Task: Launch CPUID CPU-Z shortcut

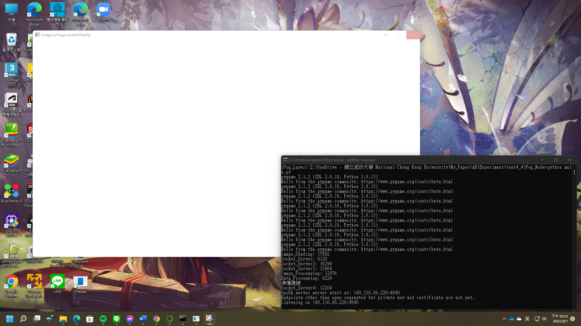Action: [11, 225]
